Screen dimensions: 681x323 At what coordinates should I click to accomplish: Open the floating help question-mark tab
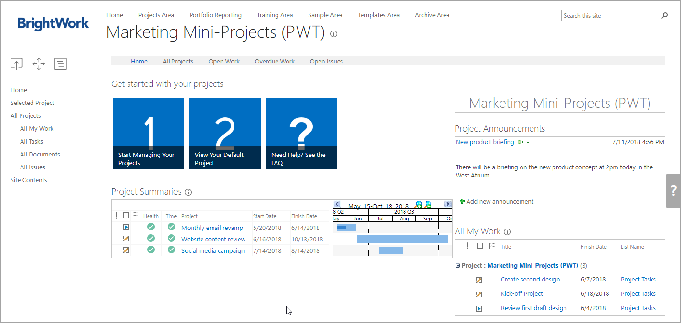(x=673, y=191)
